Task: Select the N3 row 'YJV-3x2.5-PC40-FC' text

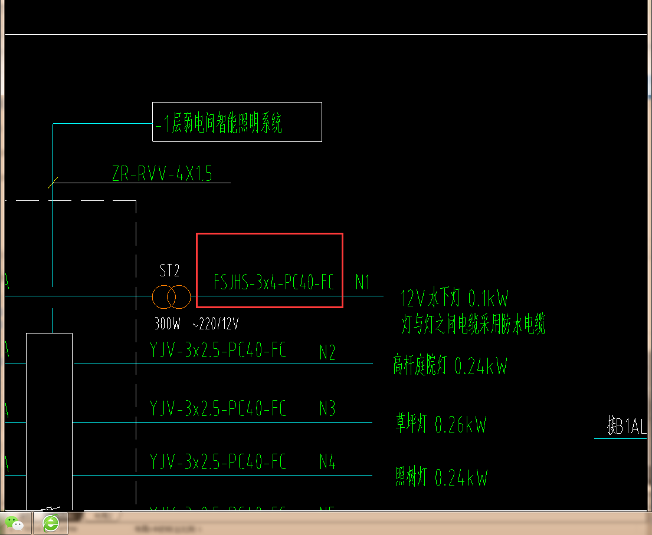Action: click(x=218, y=408)
